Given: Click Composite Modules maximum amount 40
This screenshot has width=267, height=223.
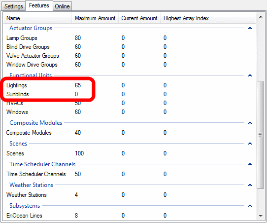Looking at the screenshot, I should [x=78, y=133].
